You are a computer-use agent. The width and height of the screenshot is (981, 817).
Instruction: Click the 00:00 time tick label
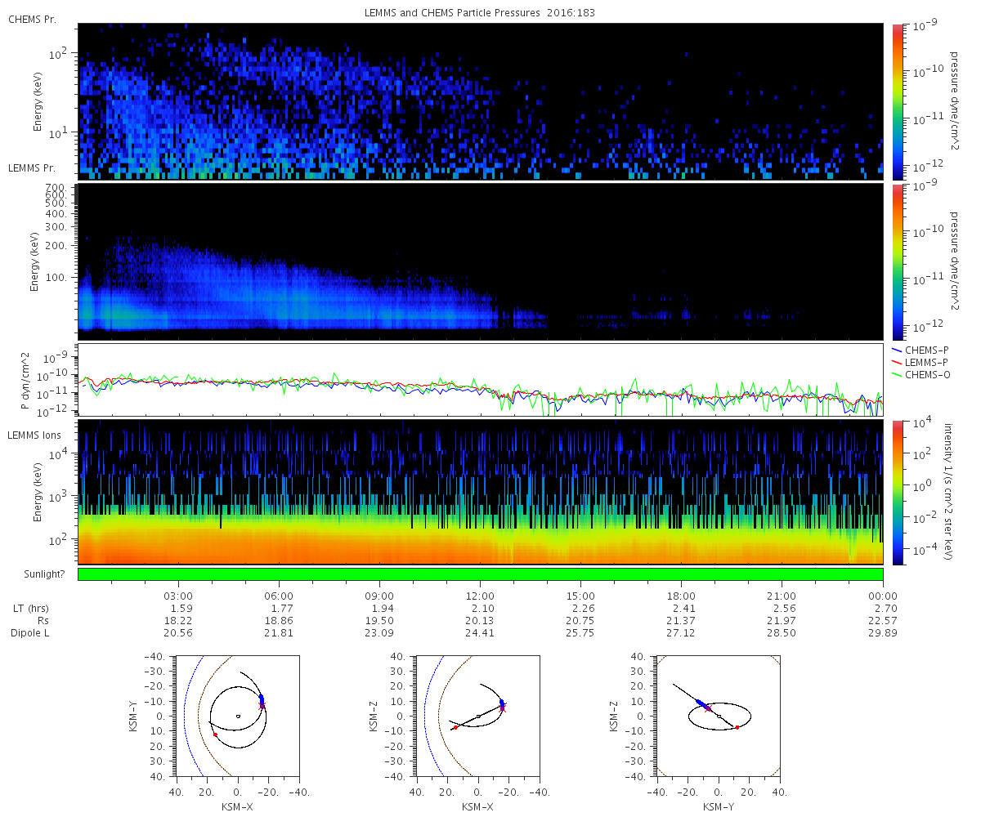point(883,596)
